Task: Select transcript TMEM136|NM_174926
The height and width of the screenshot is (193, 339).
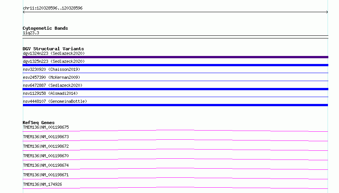Action: [42, 184]
